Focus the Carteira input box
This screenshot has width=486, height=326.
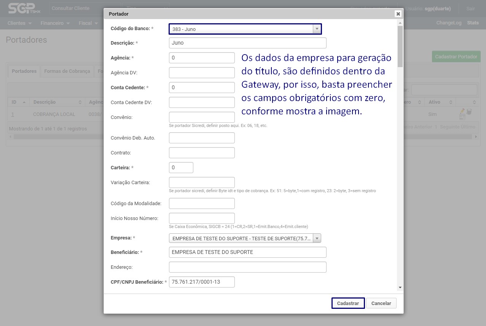point(181,168)
